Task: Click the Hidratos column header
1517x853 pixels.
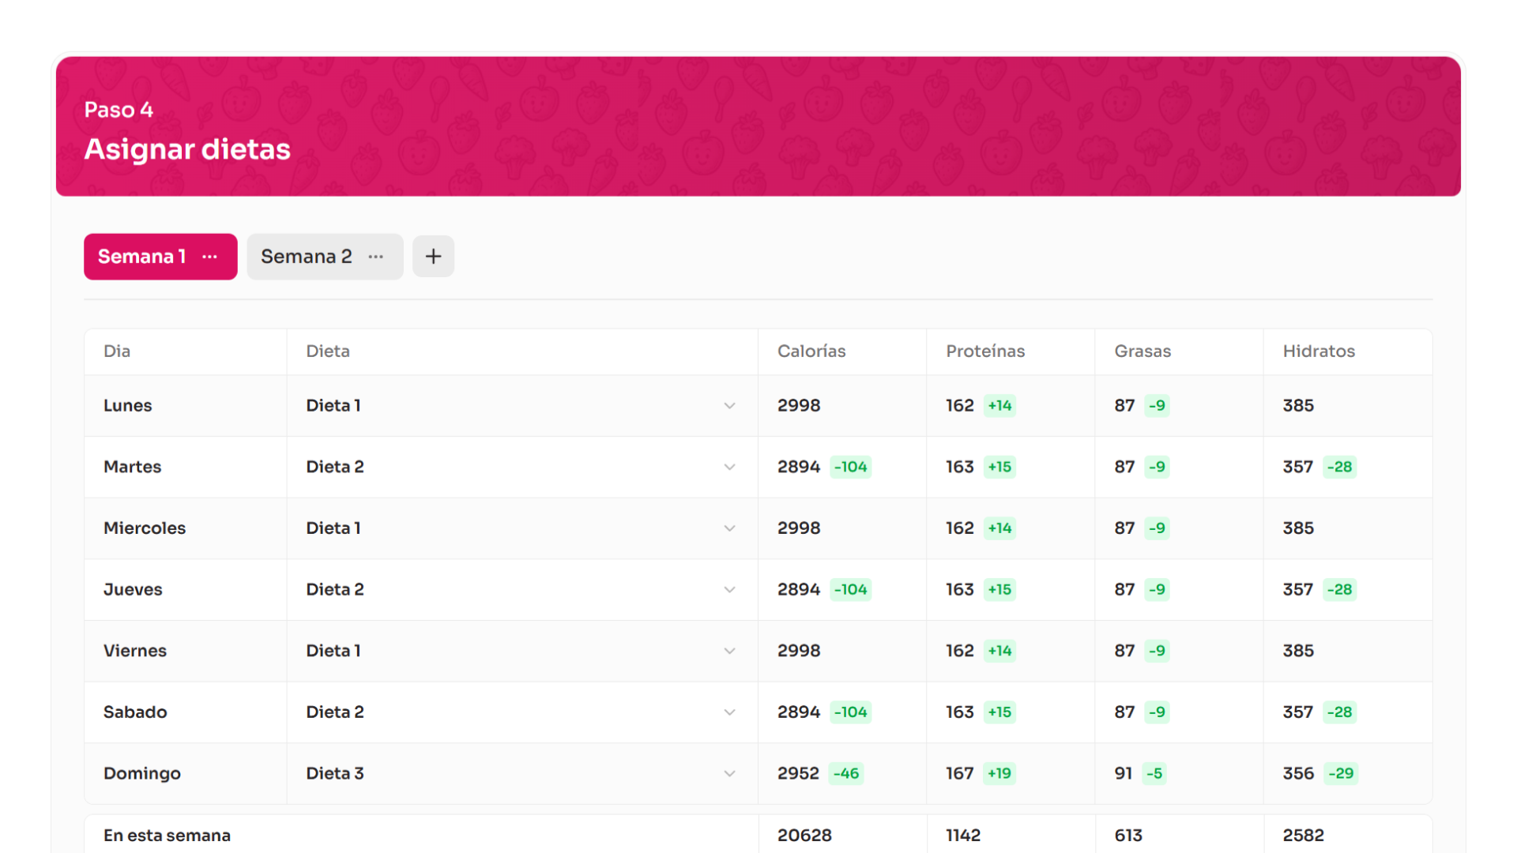Action: [x=1319, y=351]
